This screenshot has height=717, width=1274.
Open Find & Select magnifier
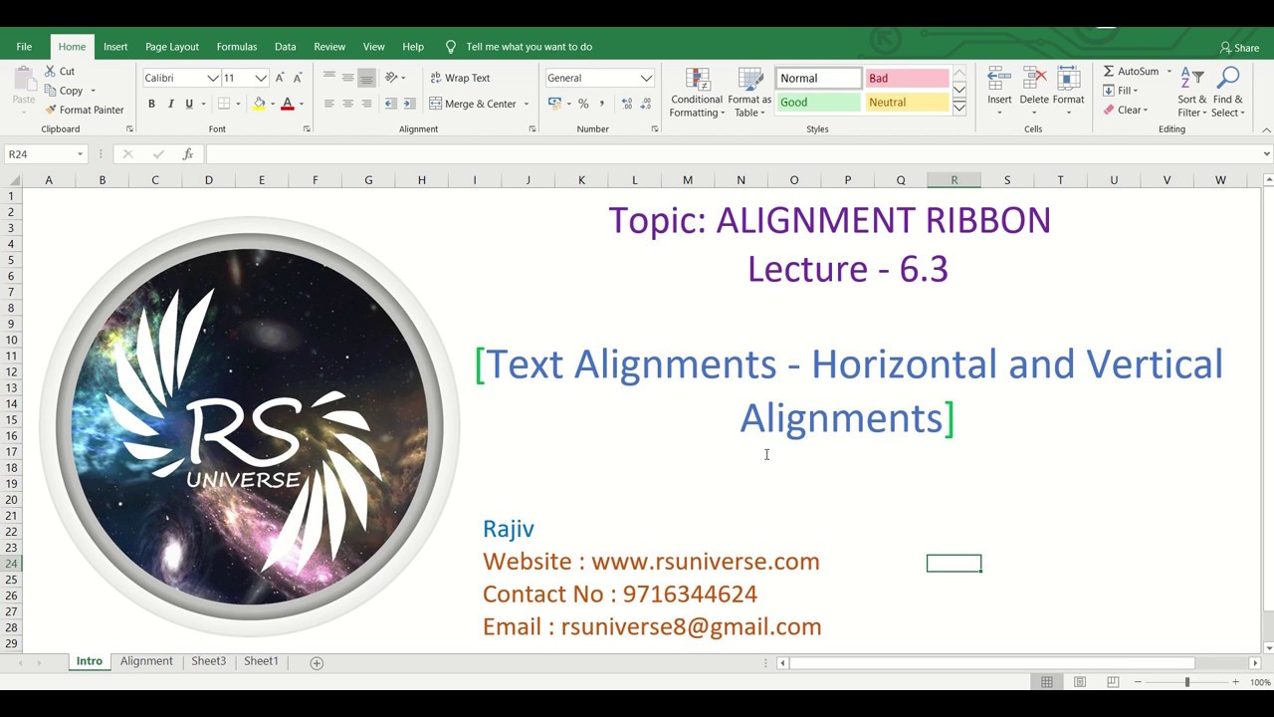click(1228, 93)
